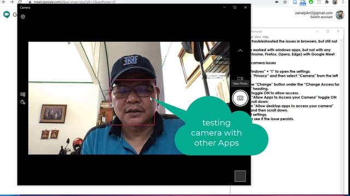Reload the Google Meet page
Screen dimensions: 350x196
pyautogui.click(x=20, y=2)
